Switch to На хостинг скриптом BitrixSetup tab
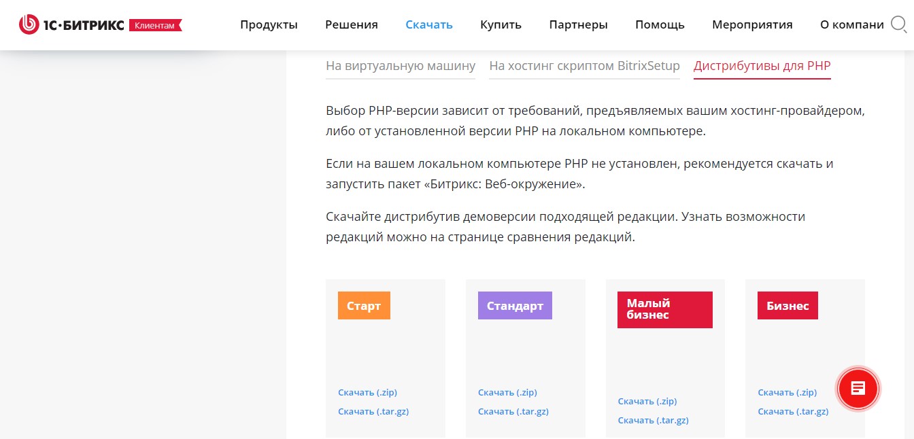914x439 pixels. [x=585, y=66]
